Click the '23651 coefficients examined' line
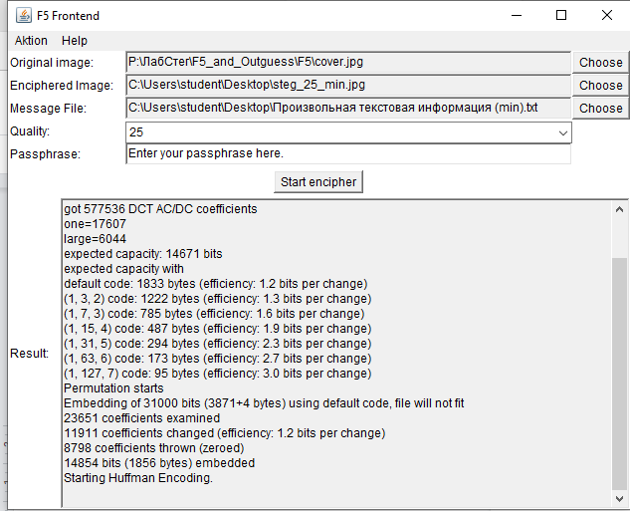Screen dimensions: 630x511 (x=142, y=418)
